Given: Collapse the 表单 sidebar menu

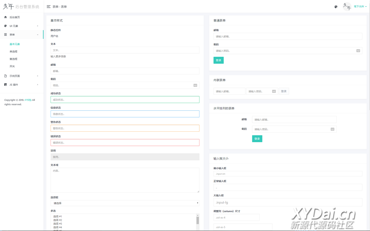Looking at the screenshot, I should point(22,35).
